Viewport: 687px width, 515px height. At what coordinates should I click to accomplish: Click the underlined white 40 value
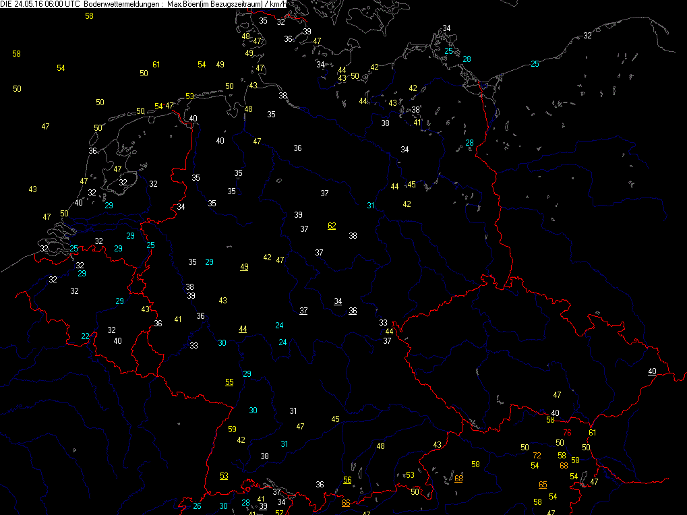point(652,371)
